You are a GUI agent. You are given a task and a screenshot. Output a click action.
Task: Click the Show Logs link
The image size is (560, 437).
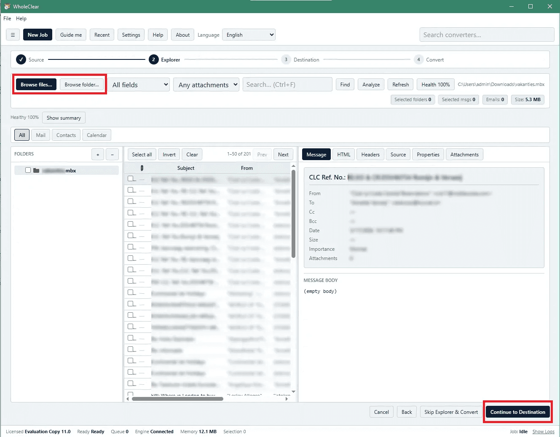[543, 432]
